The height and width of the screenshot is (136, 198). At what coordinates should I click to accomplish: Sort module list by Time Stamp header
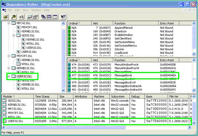[x=42, y=96]
